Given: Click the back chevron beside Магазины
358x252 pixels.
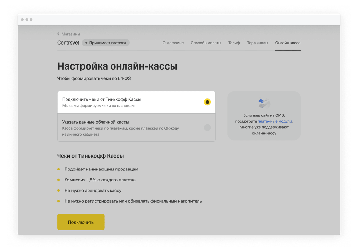Looking at the screenshot, I should [58, 34].
